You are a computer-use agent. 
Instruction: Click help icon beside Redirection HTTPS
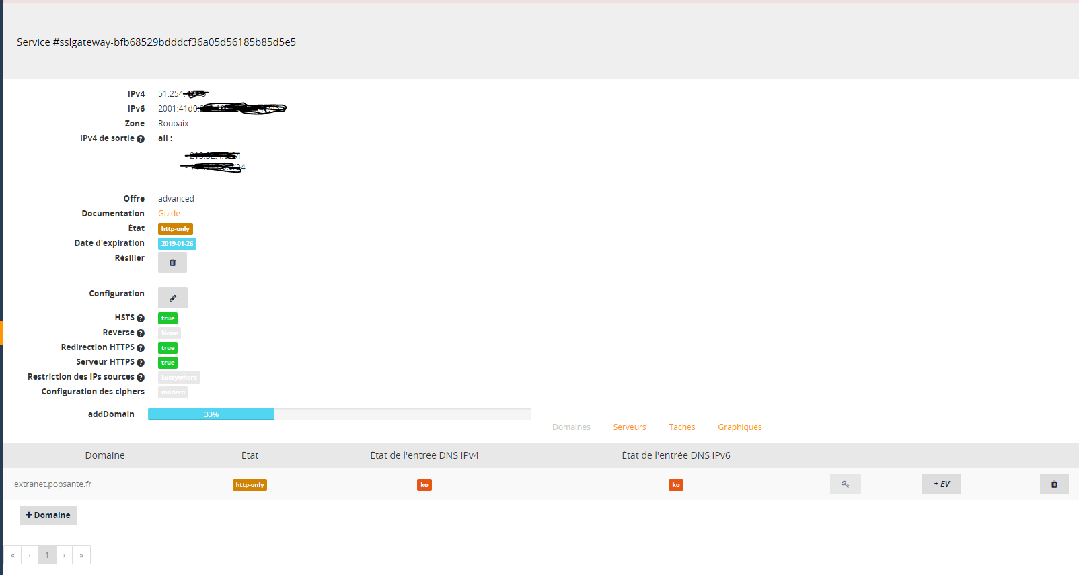point(141,348)
